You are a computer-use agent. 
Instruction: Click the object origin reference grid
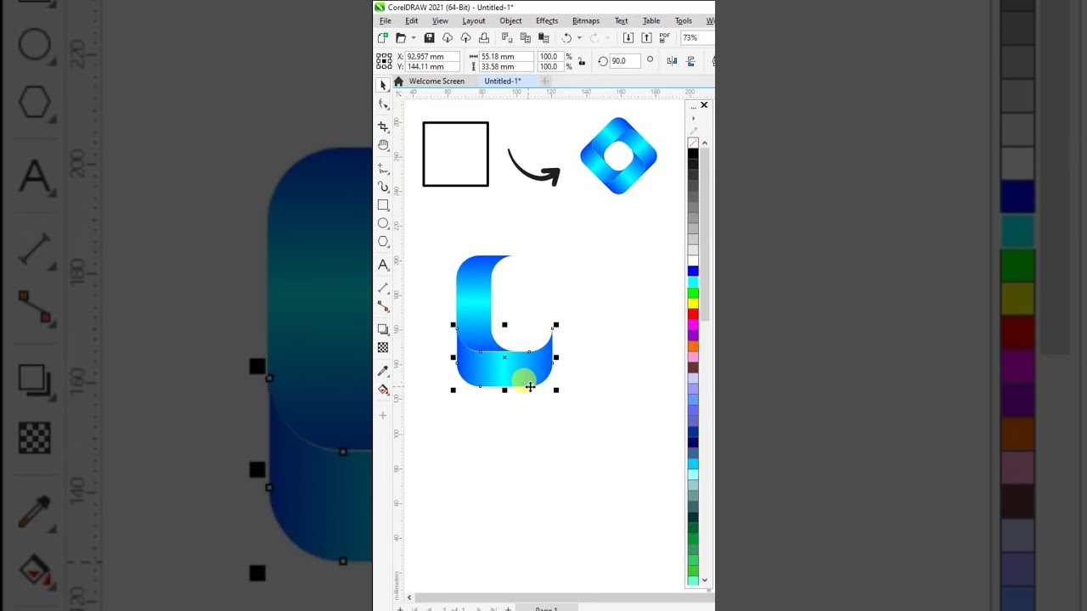point(384,61)
